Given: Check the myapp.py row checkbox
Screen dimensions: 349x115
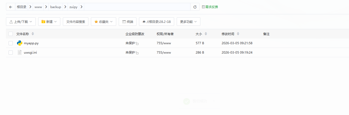Looking at the screenshot, I should pos(11,43).
